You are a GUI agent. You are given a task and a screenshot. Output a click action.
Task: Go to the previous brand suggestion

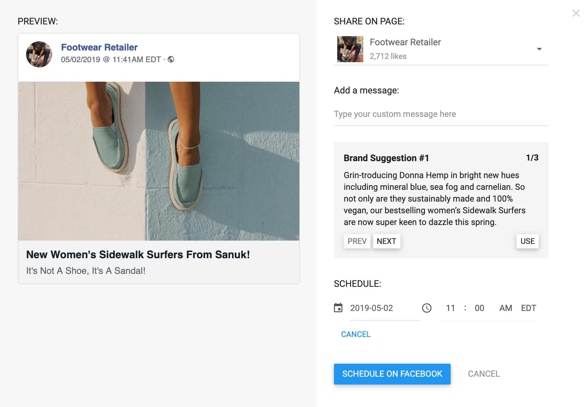(x=357, y=241)
